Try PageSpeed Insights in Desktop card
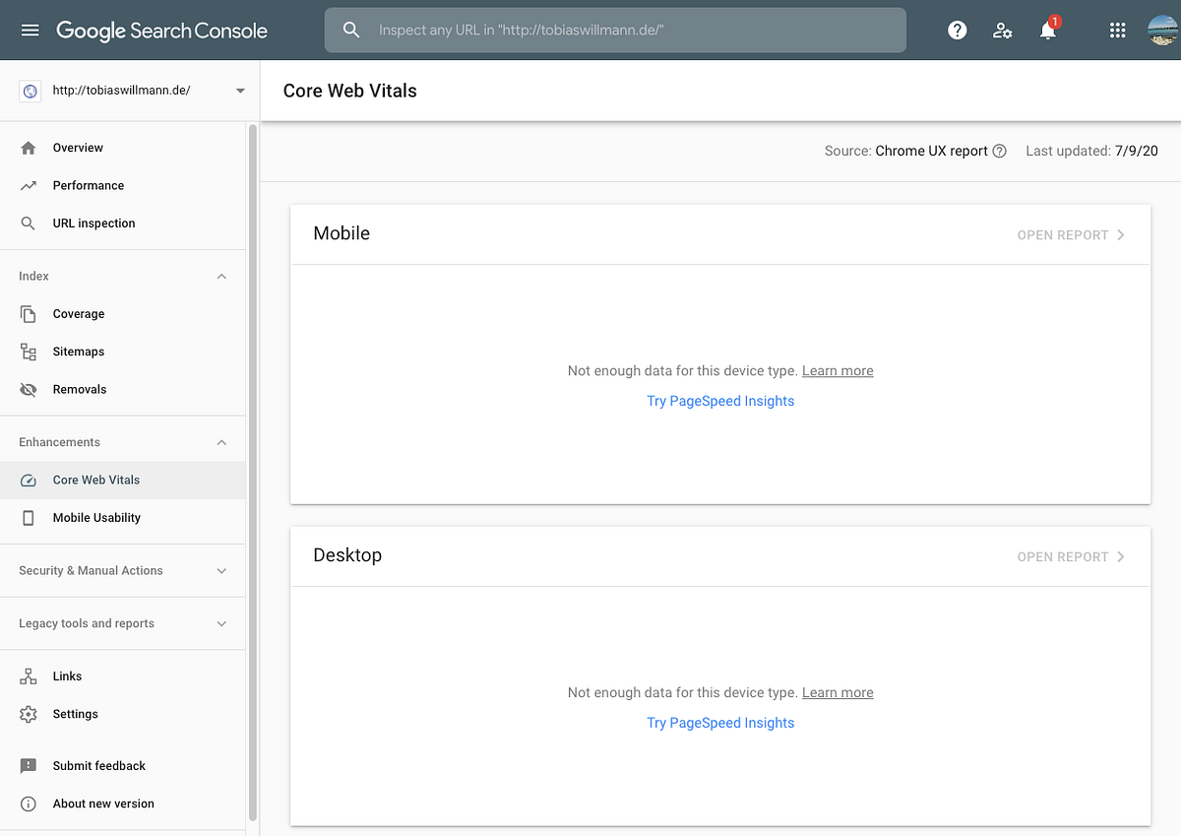This screenshot has height=836, width=1181. [x=720, y=723]
